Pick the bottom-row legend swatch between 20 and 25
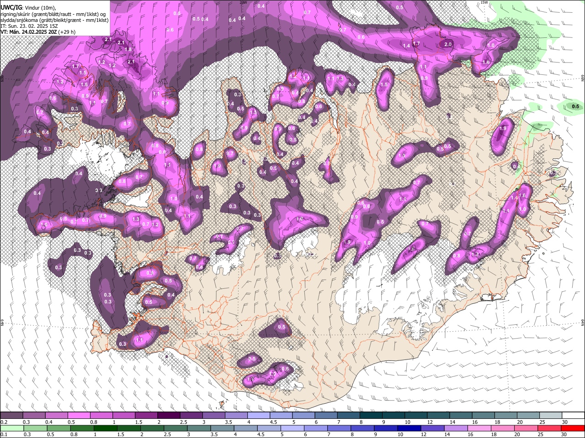This screenshot has width=585, height=438. click(x=526, y=428)
